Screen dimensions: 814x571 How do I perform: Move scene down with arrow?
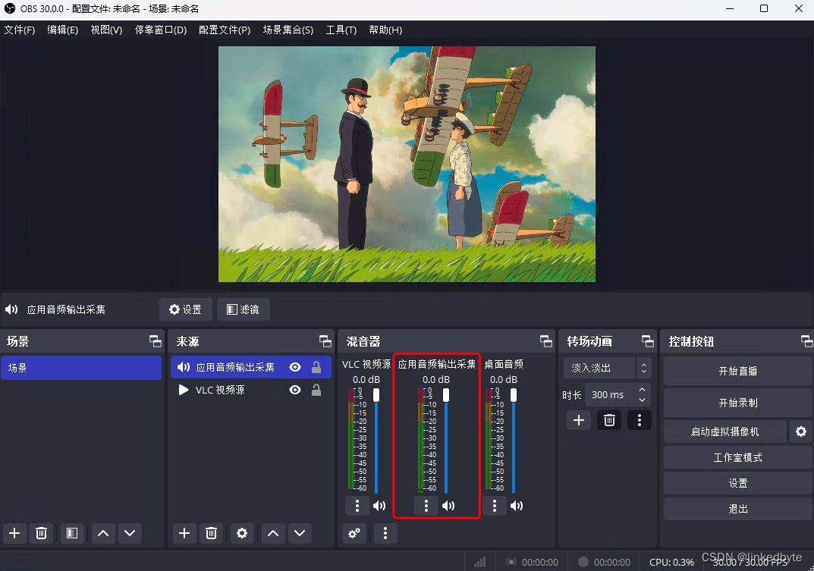pyautogui.click(x=130, y=533)
